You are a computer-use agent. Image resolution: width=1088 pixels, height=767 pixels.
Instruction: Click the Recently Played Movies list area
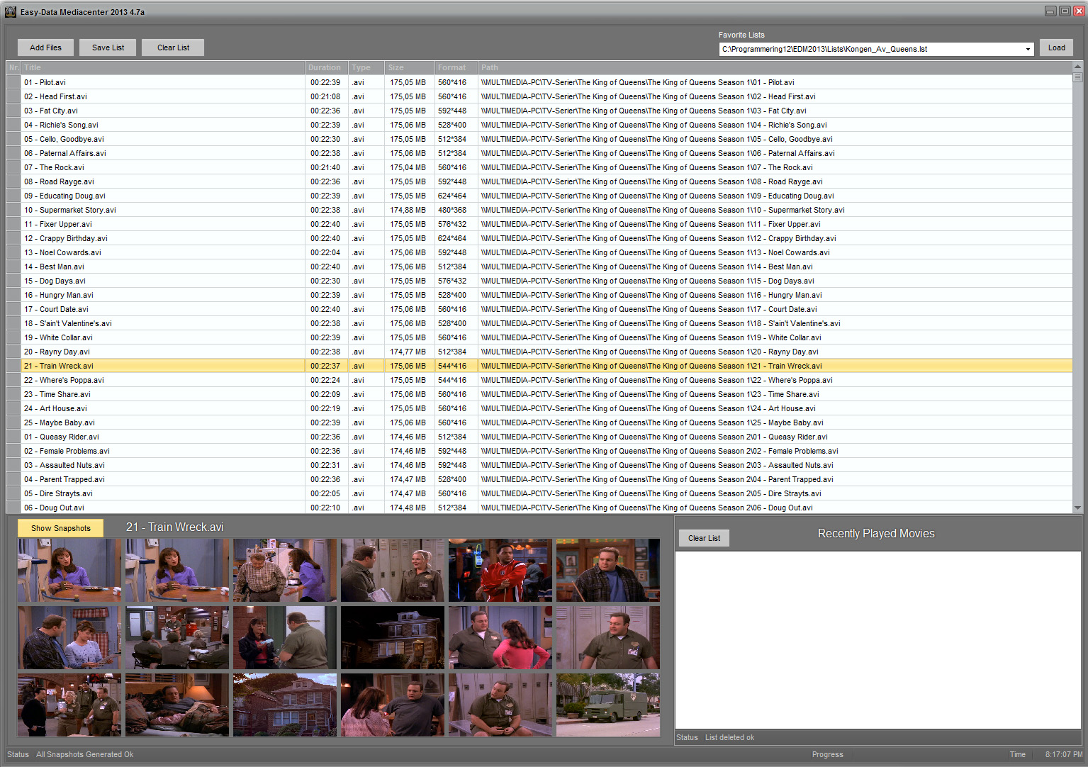tap(877, 640)
